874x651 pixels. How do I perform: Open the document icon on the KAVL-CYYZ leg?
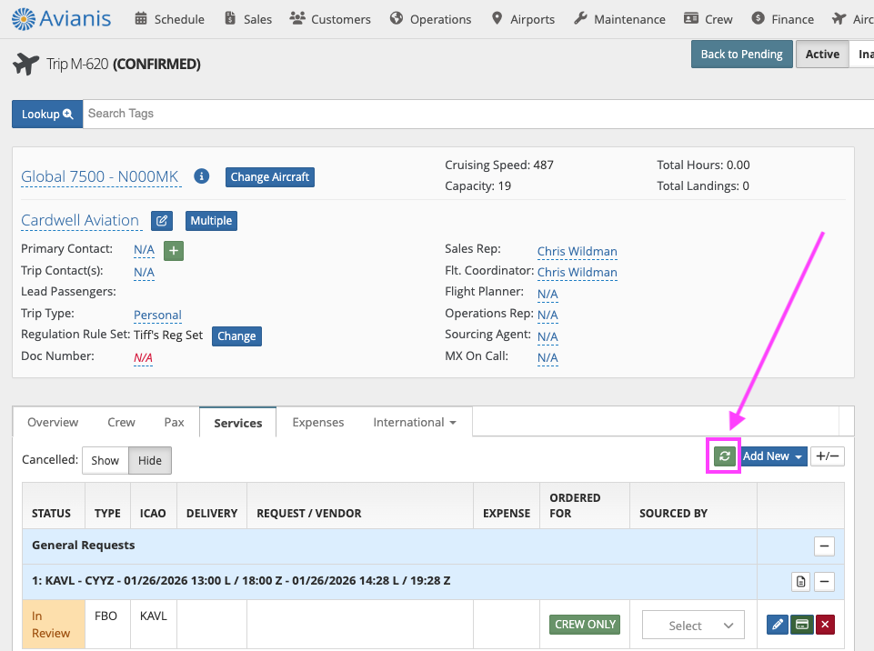[x=800, y=581]
